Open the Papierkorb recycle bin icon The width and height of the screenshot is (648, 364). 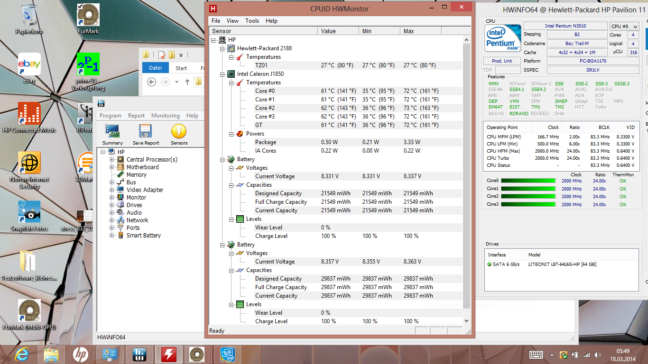[29, 19]
